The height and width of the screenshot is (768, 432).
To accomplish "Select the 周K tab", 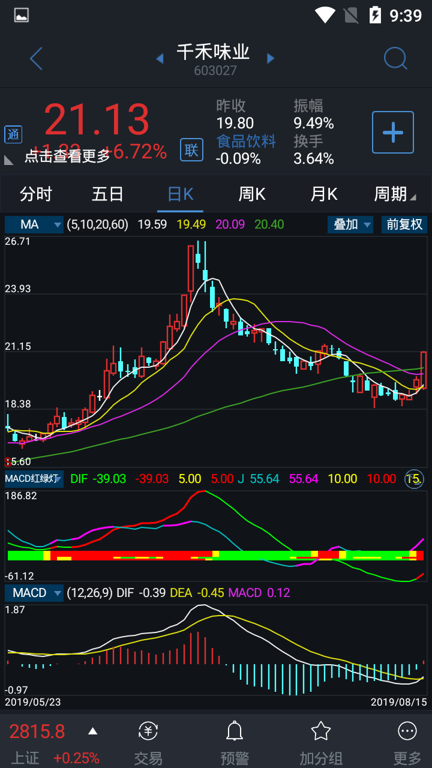I will [252, 194].
